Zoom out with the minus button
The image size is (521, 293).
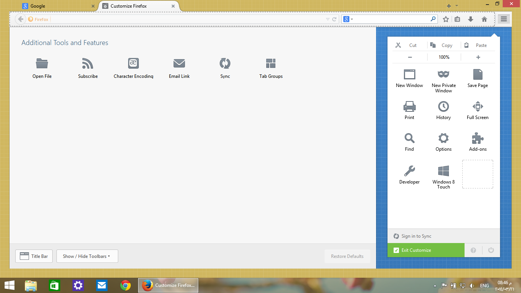(x=410, y=57)
